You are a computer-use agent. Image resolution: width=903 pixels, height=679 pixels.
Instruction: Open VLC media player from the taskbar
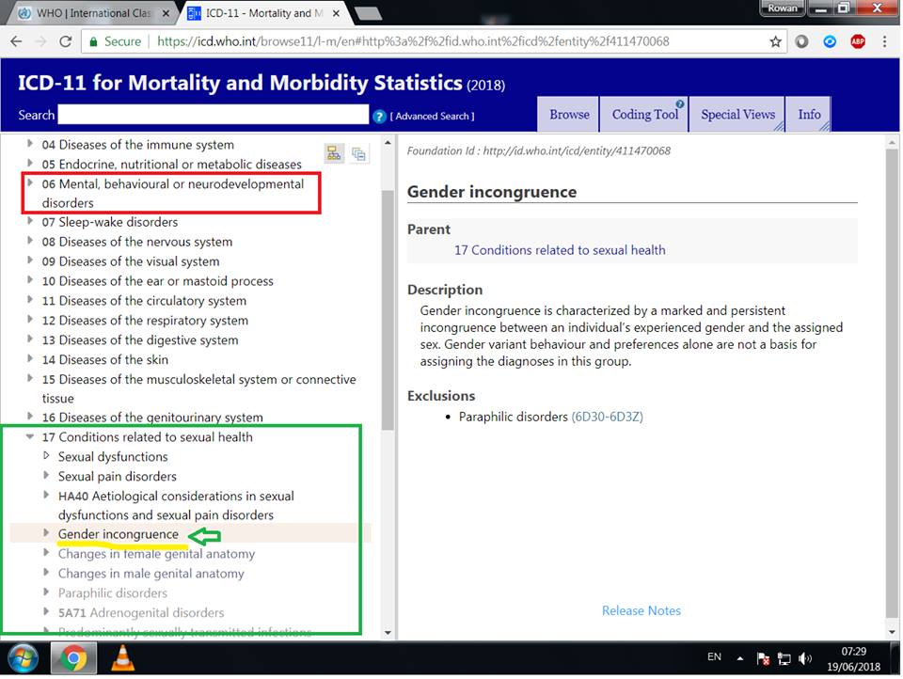(122, 657)
